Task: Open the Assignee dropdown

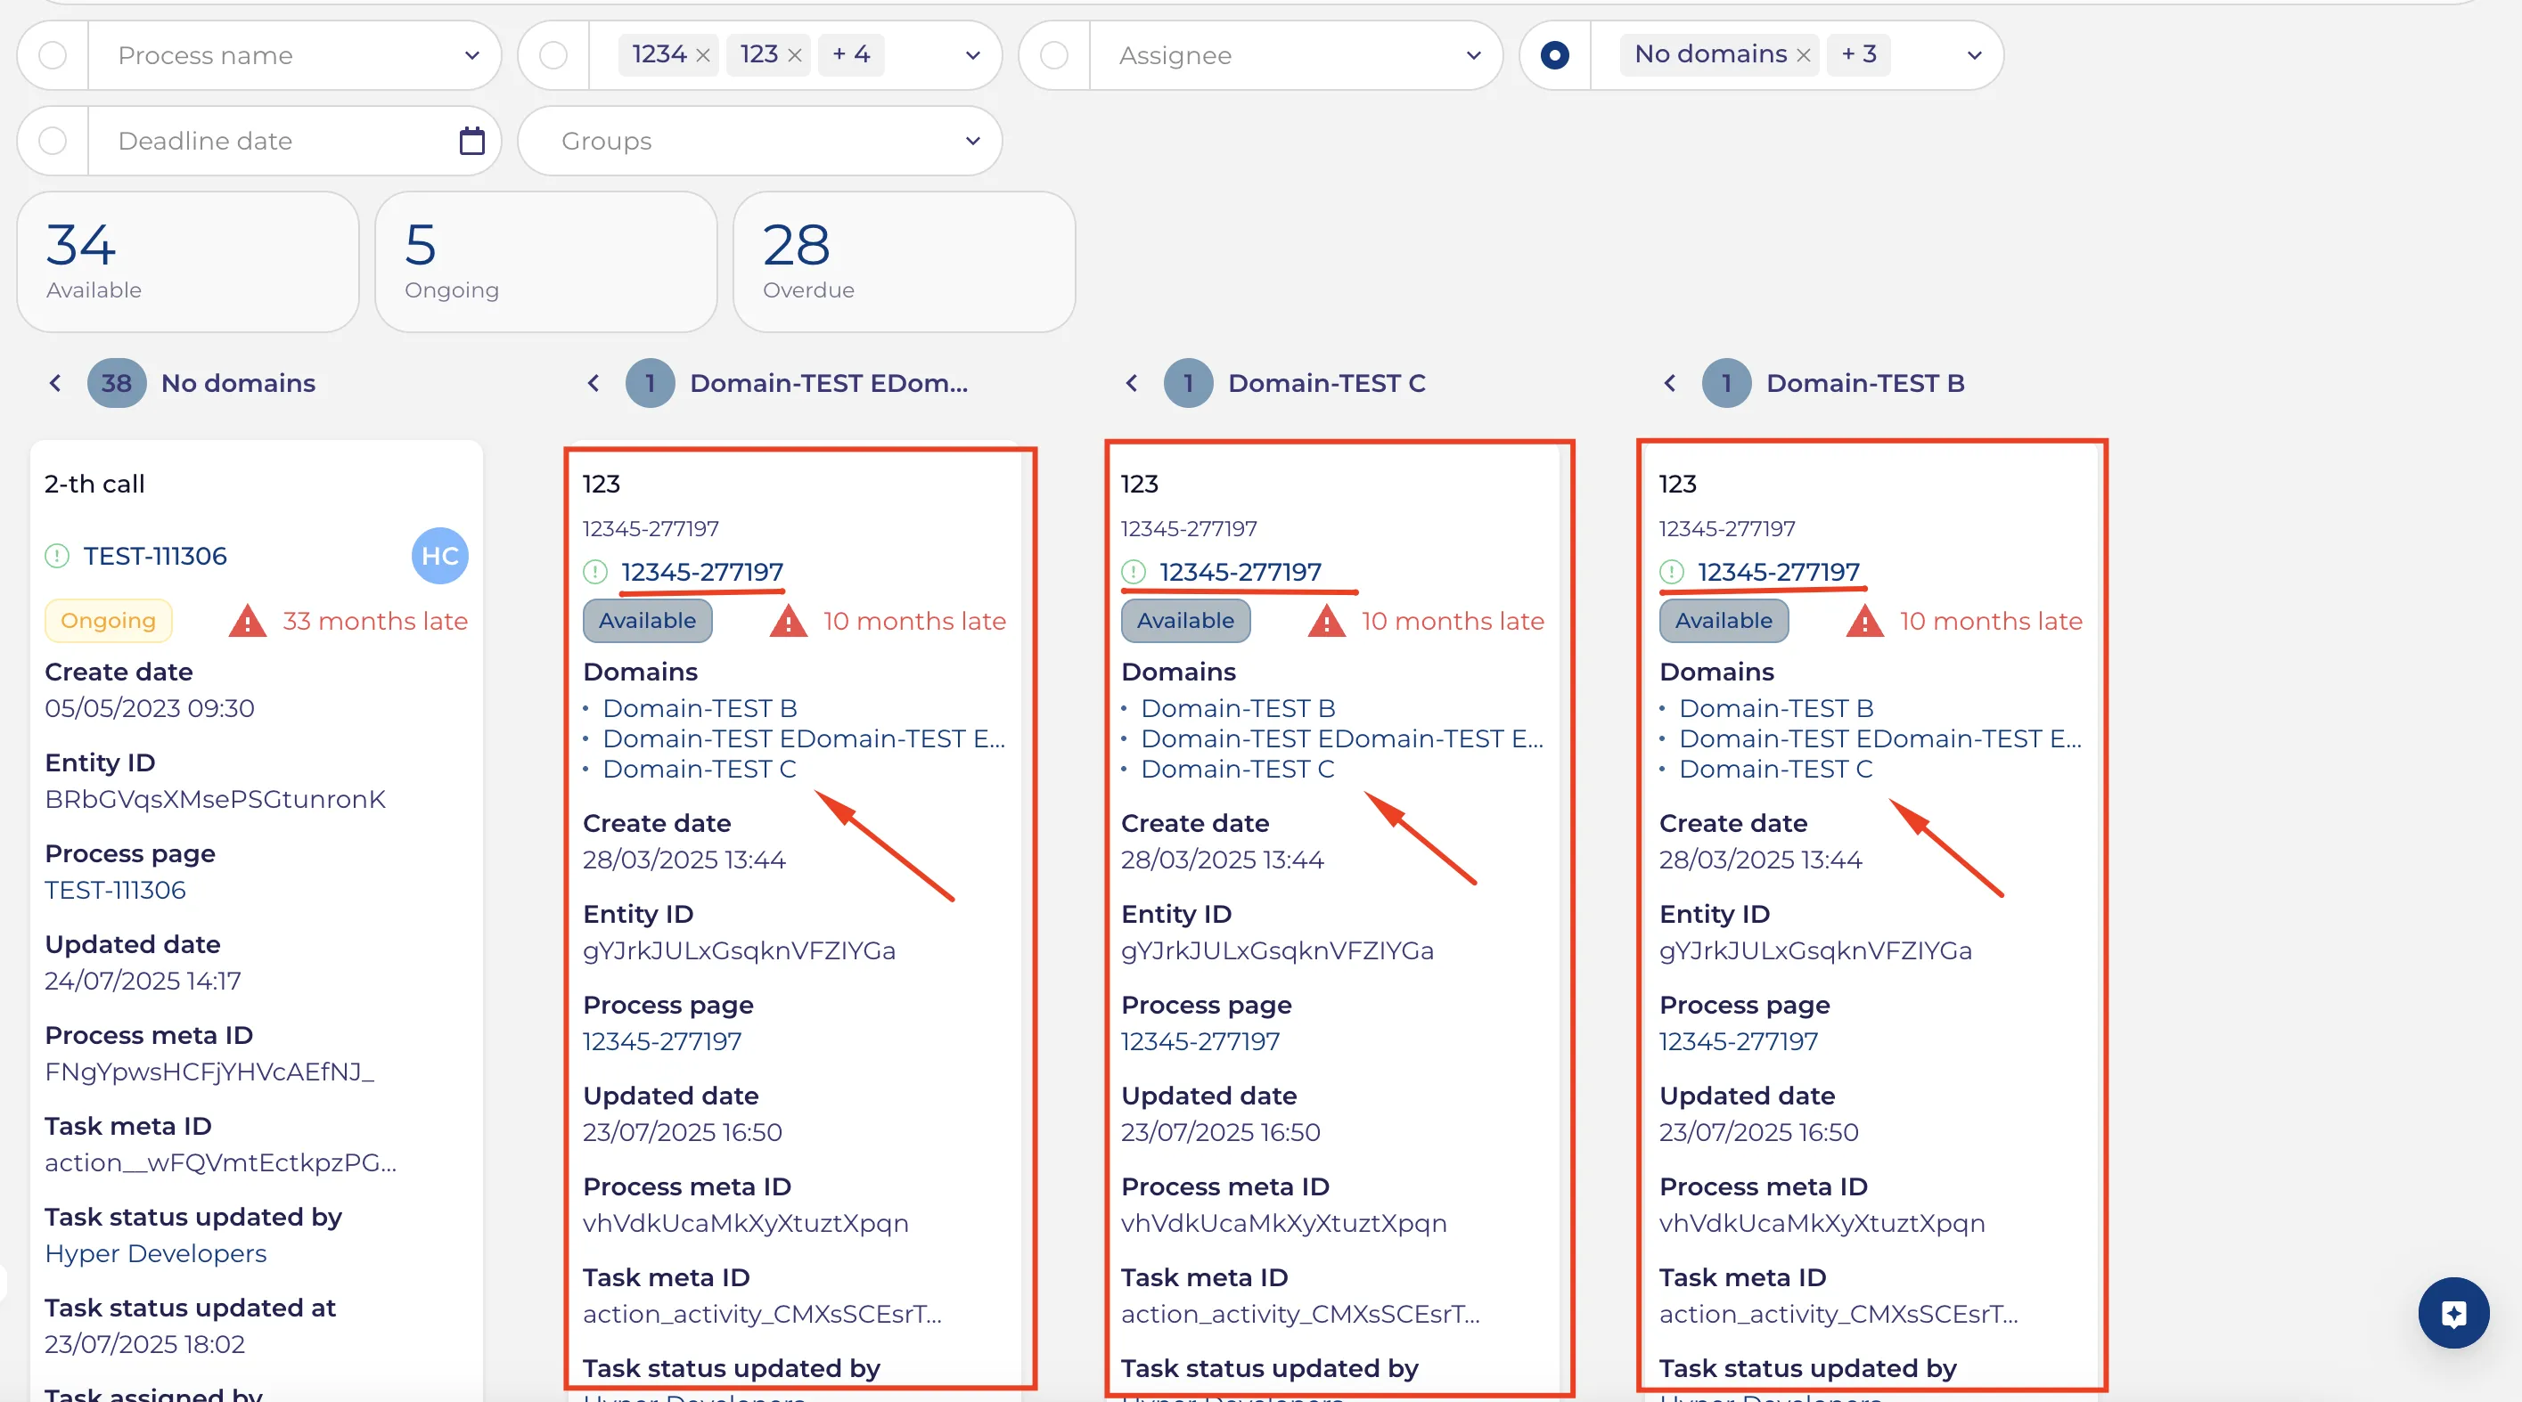Action: point(1297,56)
